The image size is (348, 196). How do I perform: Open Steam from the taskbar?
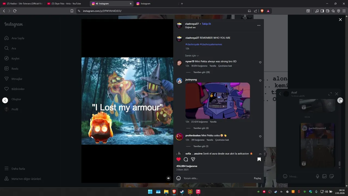click(x=182, y=192)
